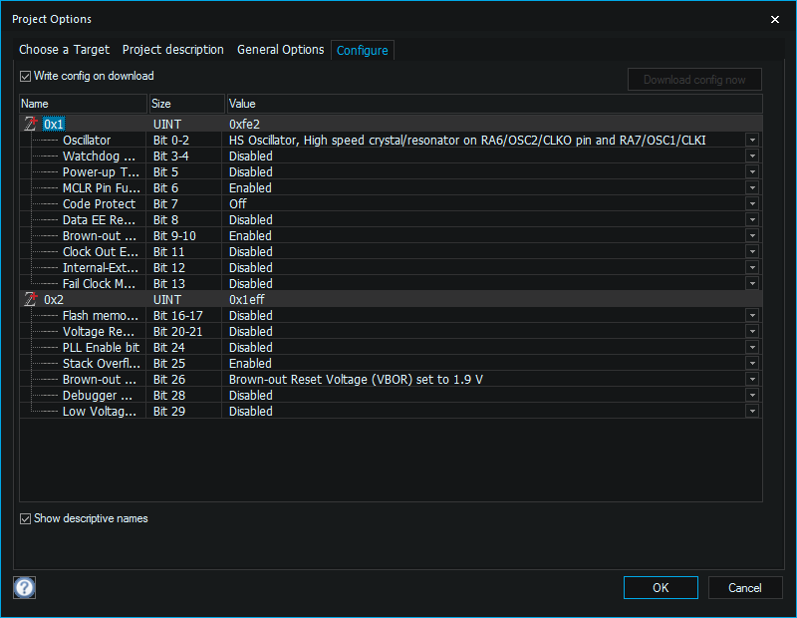
Task: Open the PLL Enable bit dropdown
Action: pyautogui.click(x=753, y=348)
